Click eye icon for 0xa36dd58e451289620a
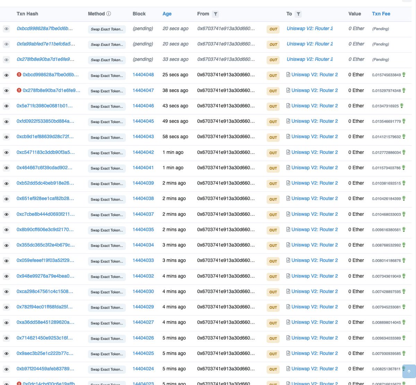The image size is (416, 385). [6, 323]
